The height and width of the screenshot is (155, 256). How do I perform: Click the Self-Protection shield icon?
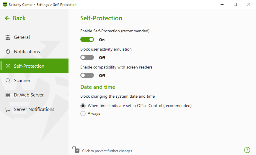[x=8, y=66]
